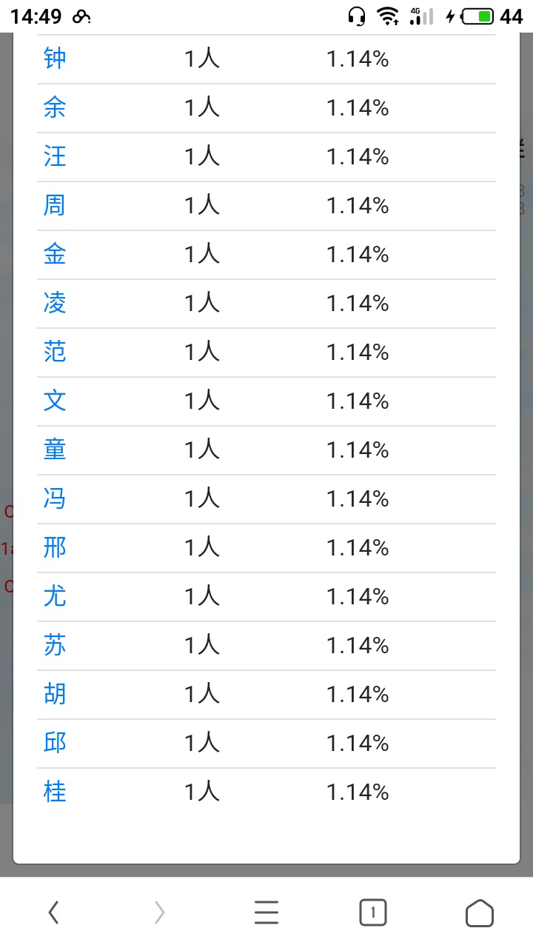533x948 pixels.
Task: Tap the surname link 金
Action: tap(55, 254)
